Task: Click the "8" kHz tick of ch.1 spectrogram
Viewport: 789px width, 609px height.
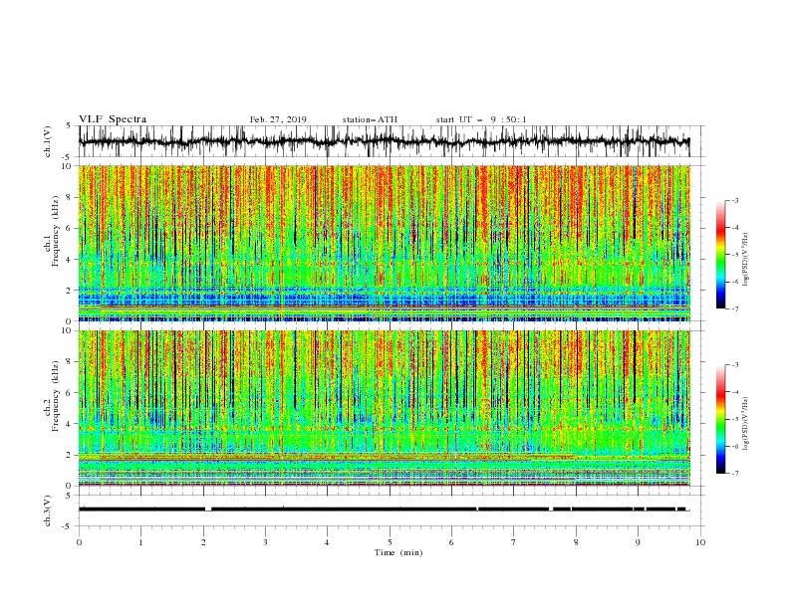Action: [69, 197]
